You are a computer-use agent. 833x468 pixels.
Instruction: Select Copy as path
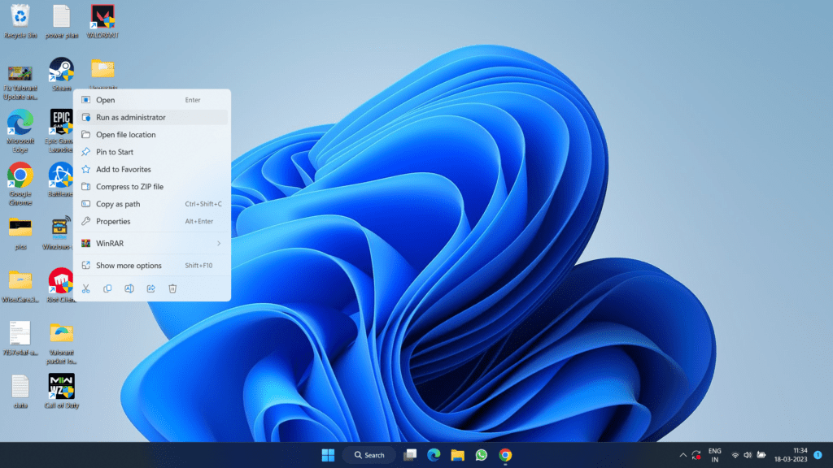point(152,204)
